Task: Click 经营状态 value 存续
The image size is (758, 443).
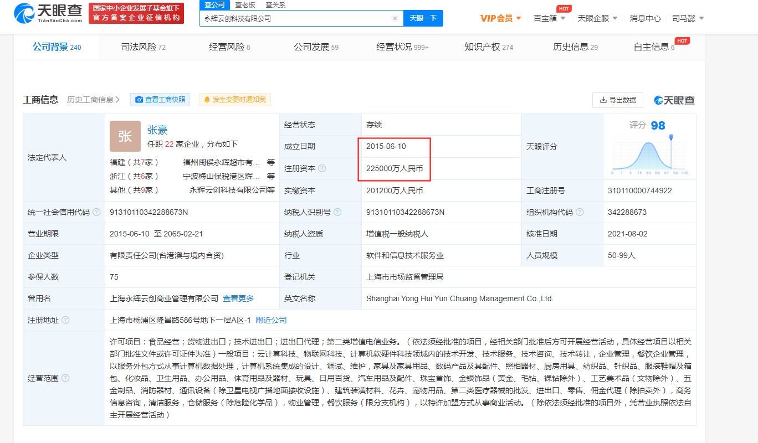Action: tap(374, 125)
